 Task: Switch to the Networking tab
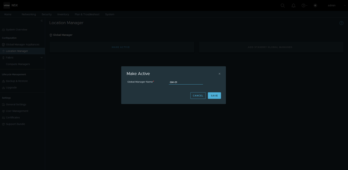pyautogui.click(x=29, y=14)
